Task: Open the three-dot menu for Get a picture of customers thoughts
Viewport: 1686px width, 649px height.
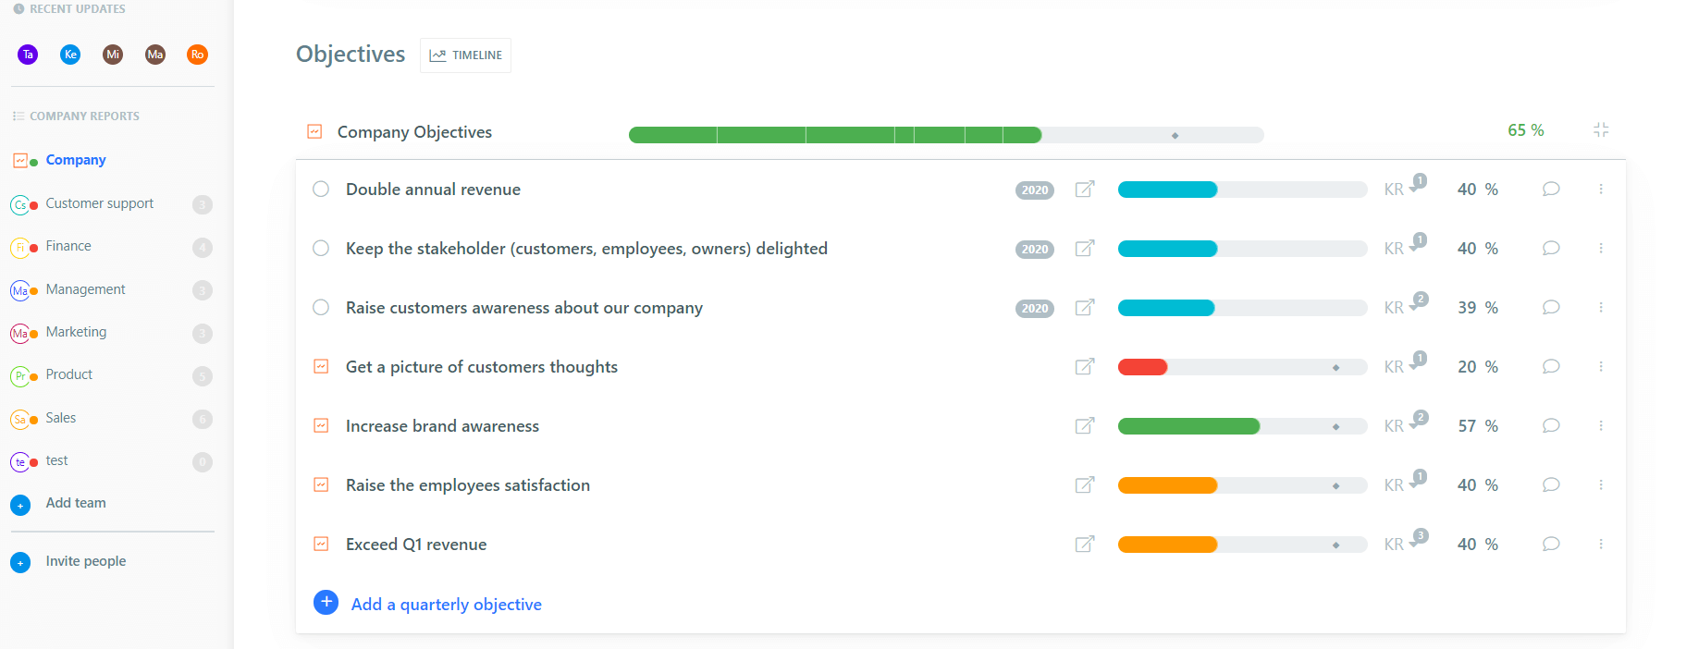Action: click(1601, 366)
